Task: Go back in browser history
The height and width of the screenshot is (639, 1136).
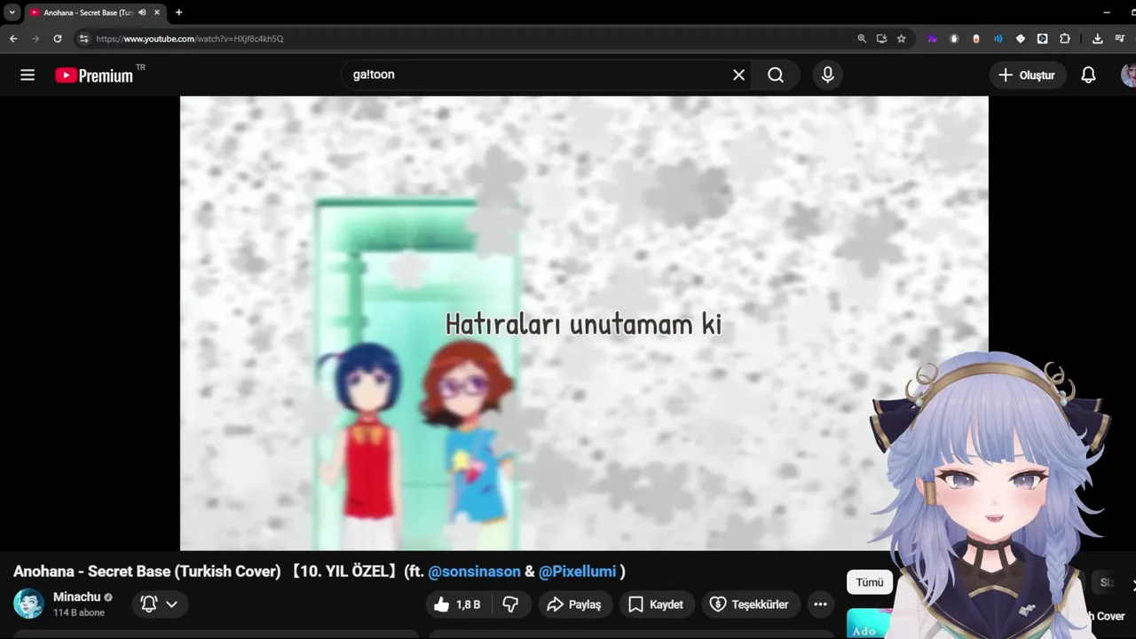Action: 13,39
